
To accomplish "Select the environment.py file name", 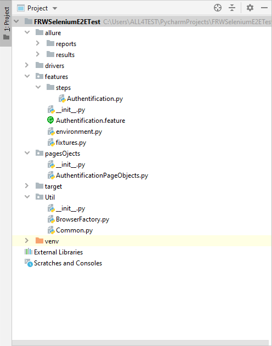I will (79, 132).
